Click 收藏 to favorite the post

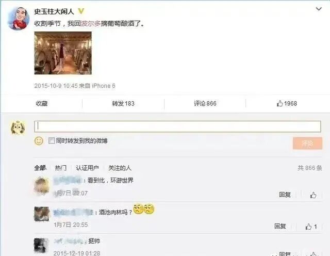pyautogui.click(x=41, y=103)
